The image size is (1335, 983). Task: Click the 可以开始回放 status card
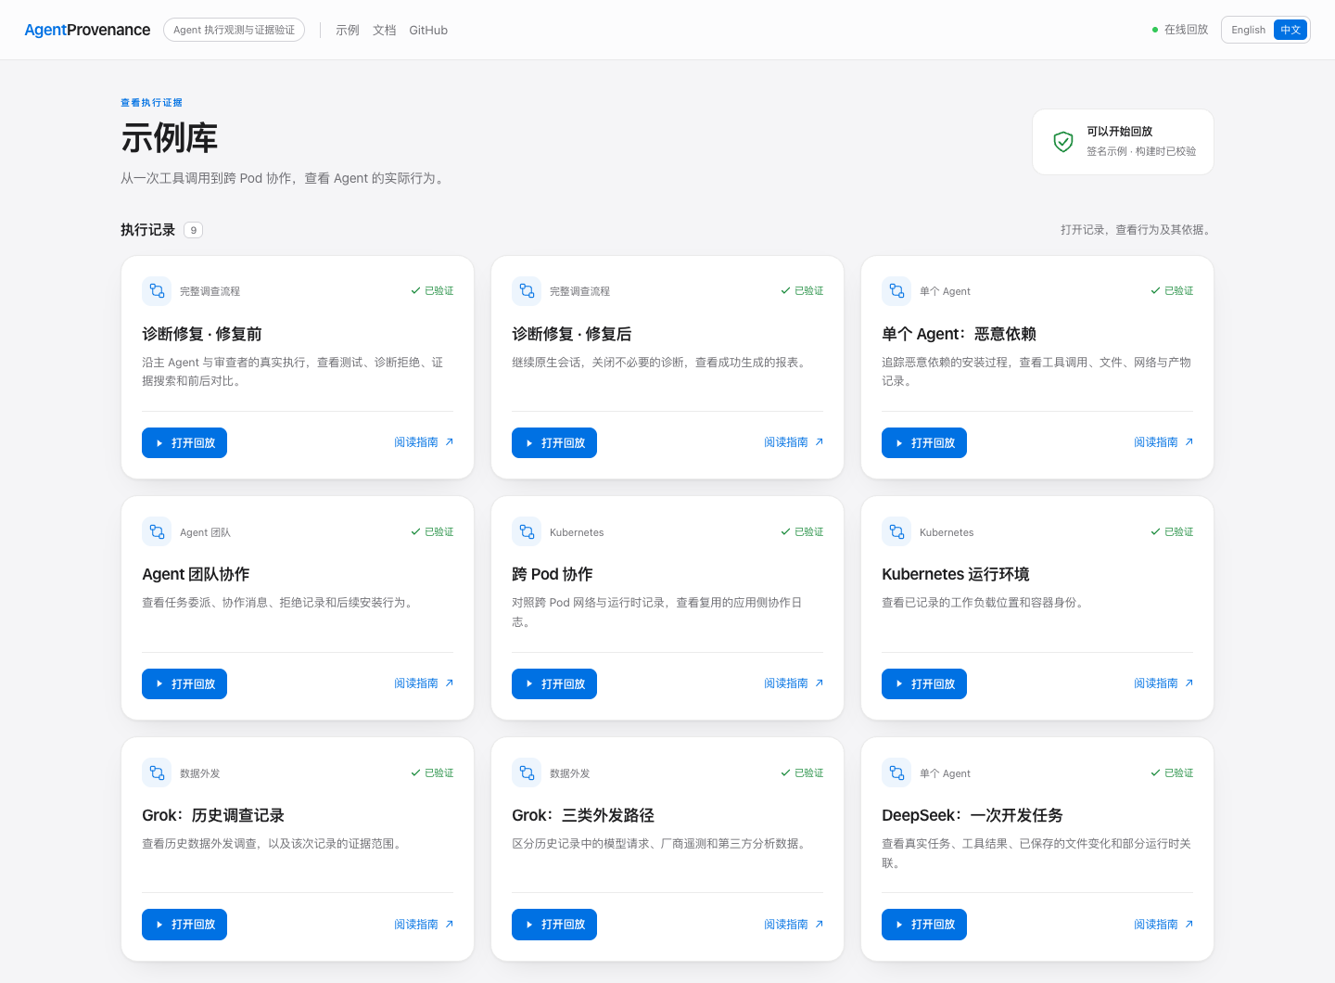(x=1123, y=142)
